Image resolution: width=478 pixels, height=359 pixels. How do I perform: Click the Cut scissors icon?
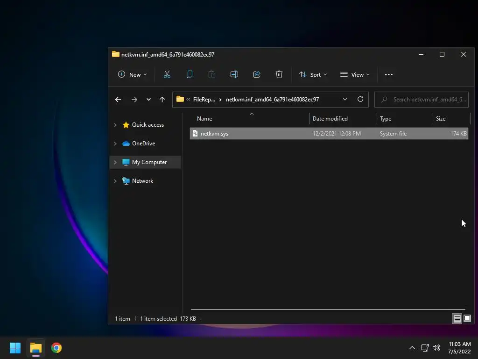tap(167, 74)
